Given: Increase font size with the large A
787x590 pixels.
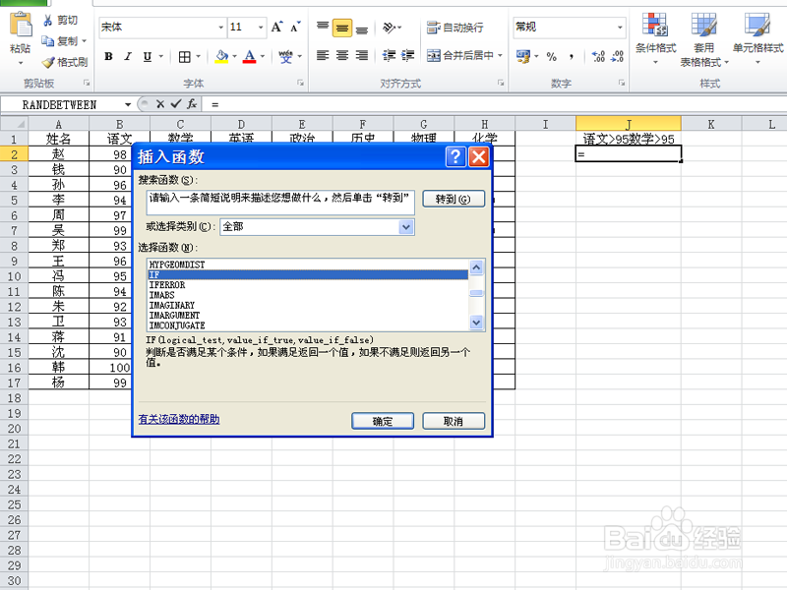Looking at the screenshot, I should [276, 28].
